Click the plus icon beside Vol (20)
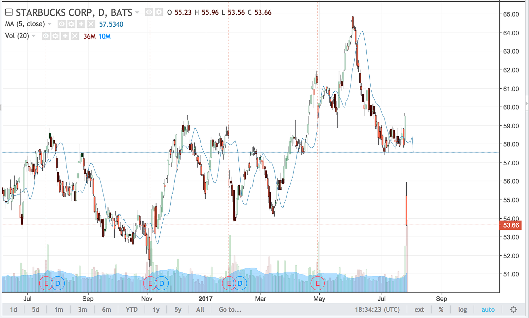The width and height of the screenshot is (529, 318). [65, 36]
